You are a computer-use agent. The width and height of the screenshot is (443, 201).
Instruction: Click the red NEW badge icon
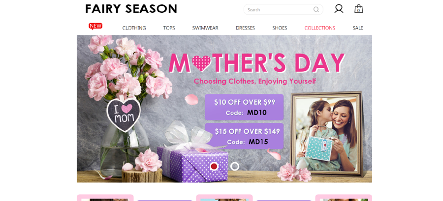pos(95,26)
